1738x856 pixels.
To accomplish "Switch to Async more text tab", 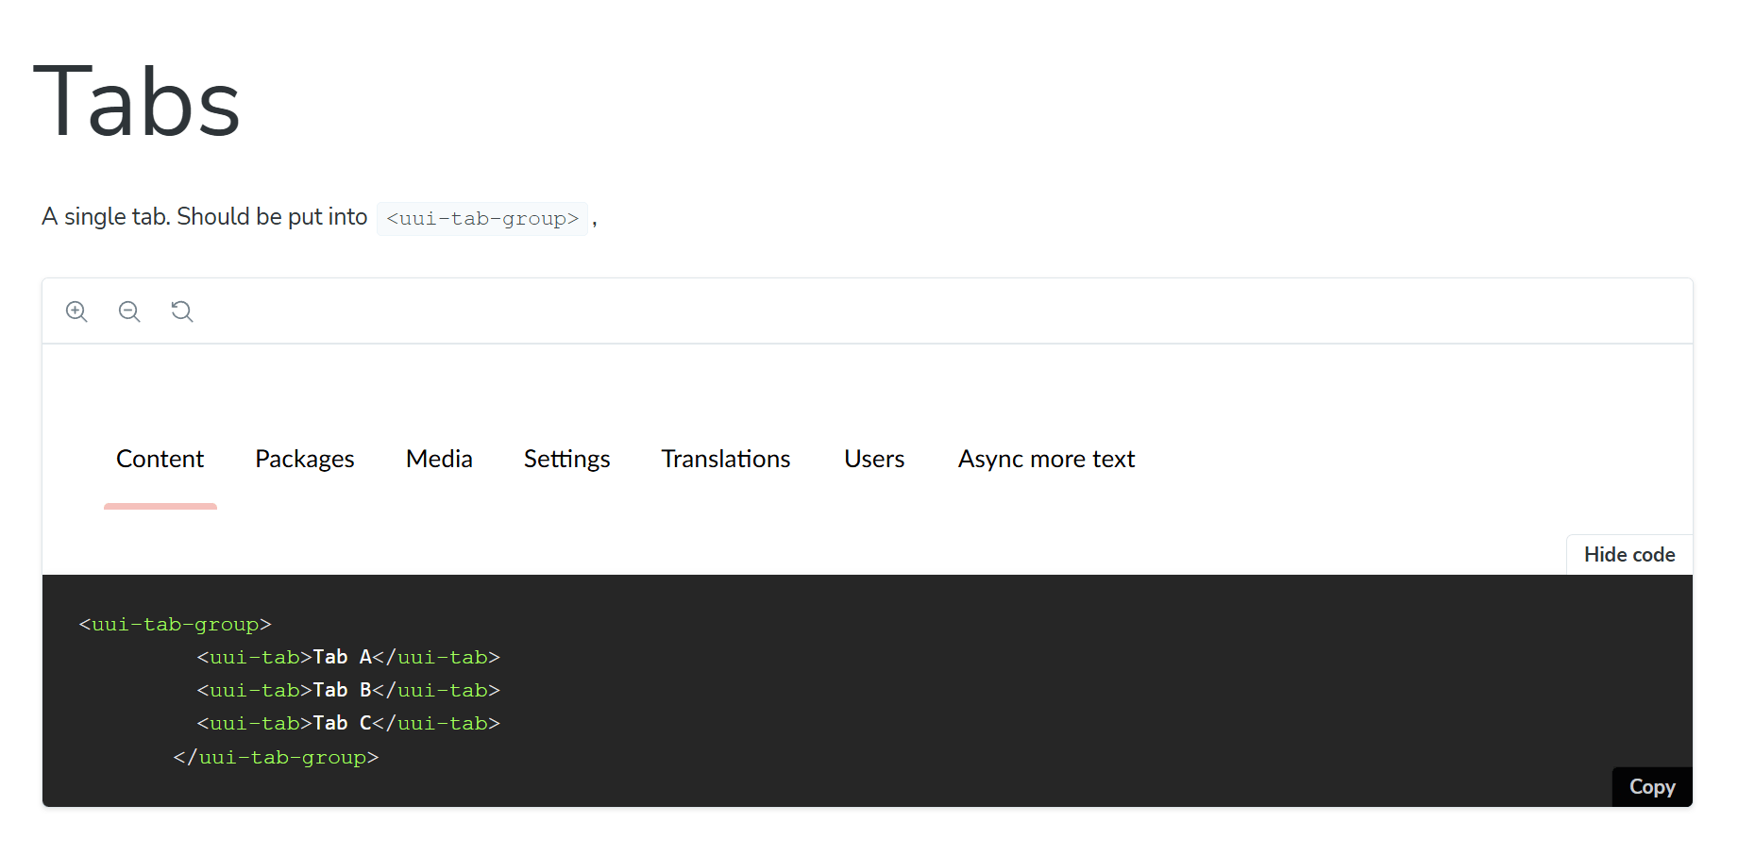I will (1046, 459).
